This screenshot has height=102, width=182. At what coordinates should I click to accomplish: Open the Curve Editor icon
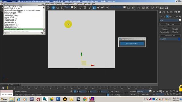143,8
